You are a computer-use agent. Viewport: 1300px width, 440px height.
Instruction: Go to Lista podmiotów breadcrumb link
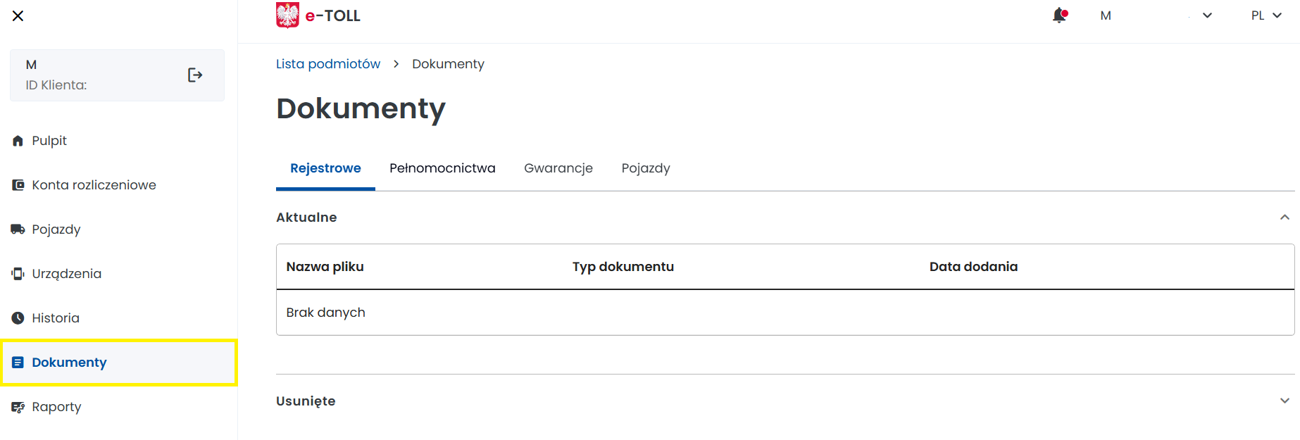click(x=328, y=64)
